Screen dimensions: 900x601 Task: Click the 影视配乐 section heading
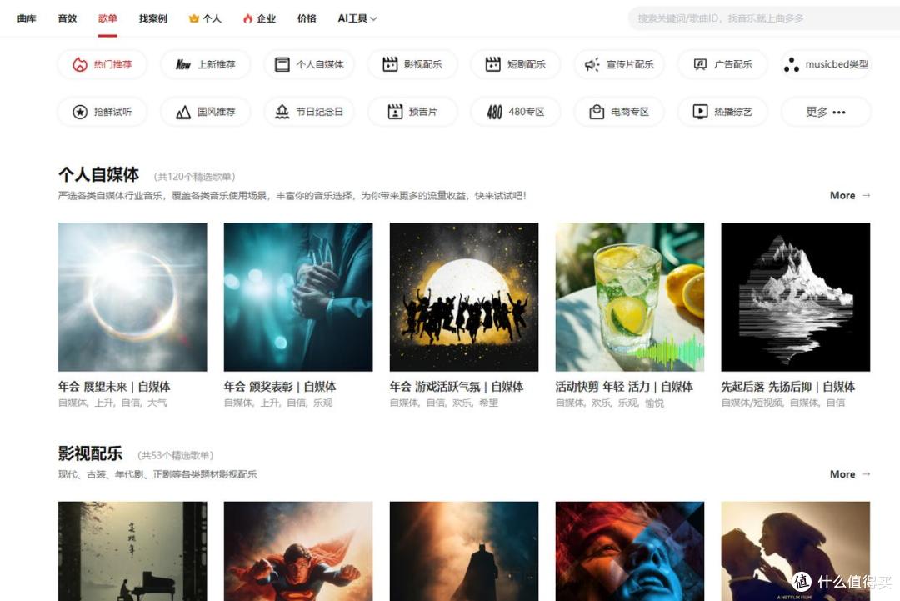[90, 453]
